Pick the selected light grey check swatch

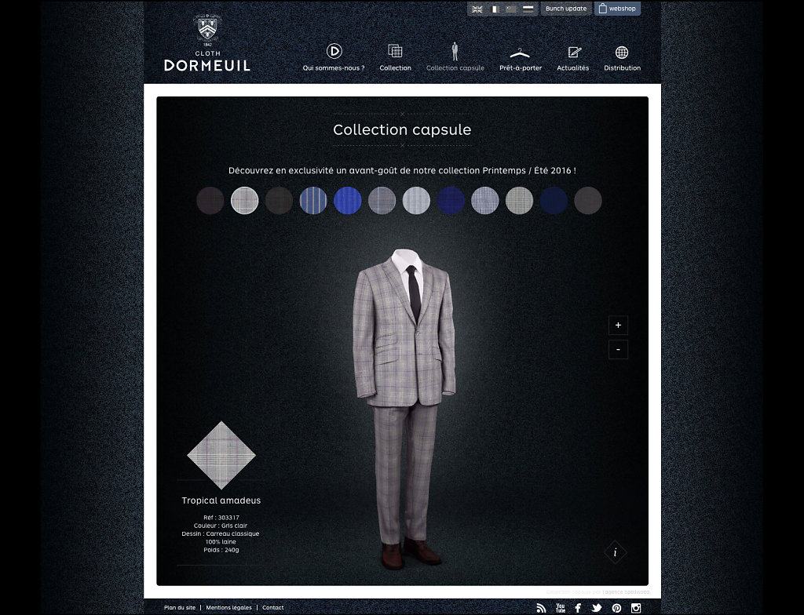tap(245, 200)
